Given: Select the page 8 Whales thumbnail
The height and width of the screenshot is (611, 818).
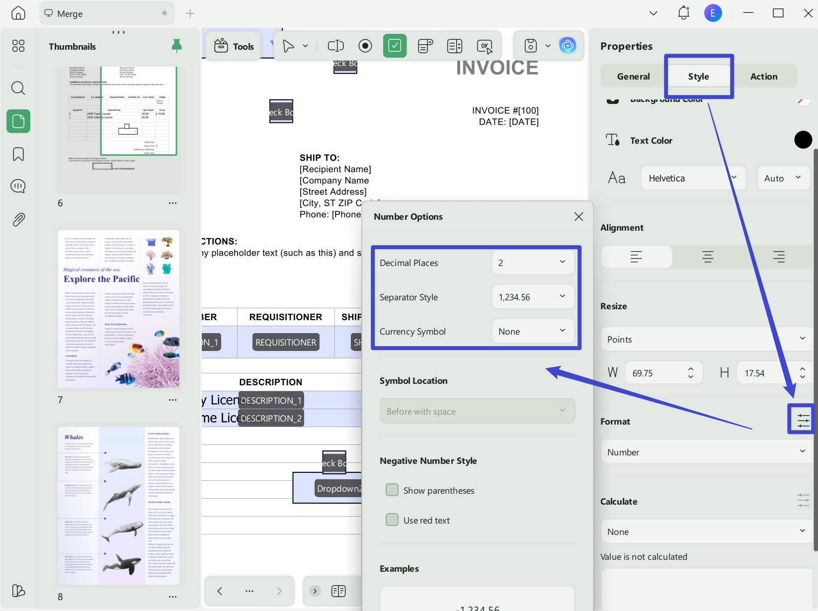Looking at the screenshot, I should click(119, 506).
